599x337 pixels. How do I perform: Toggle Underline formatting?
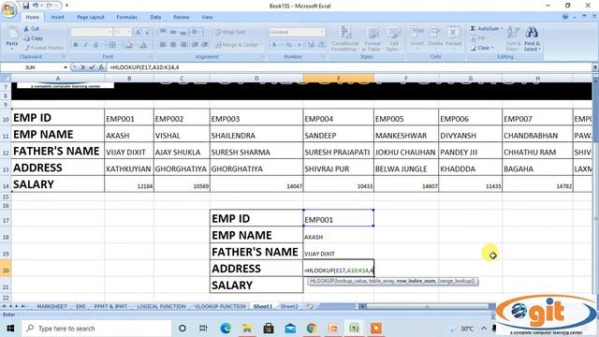click(95, 45)
